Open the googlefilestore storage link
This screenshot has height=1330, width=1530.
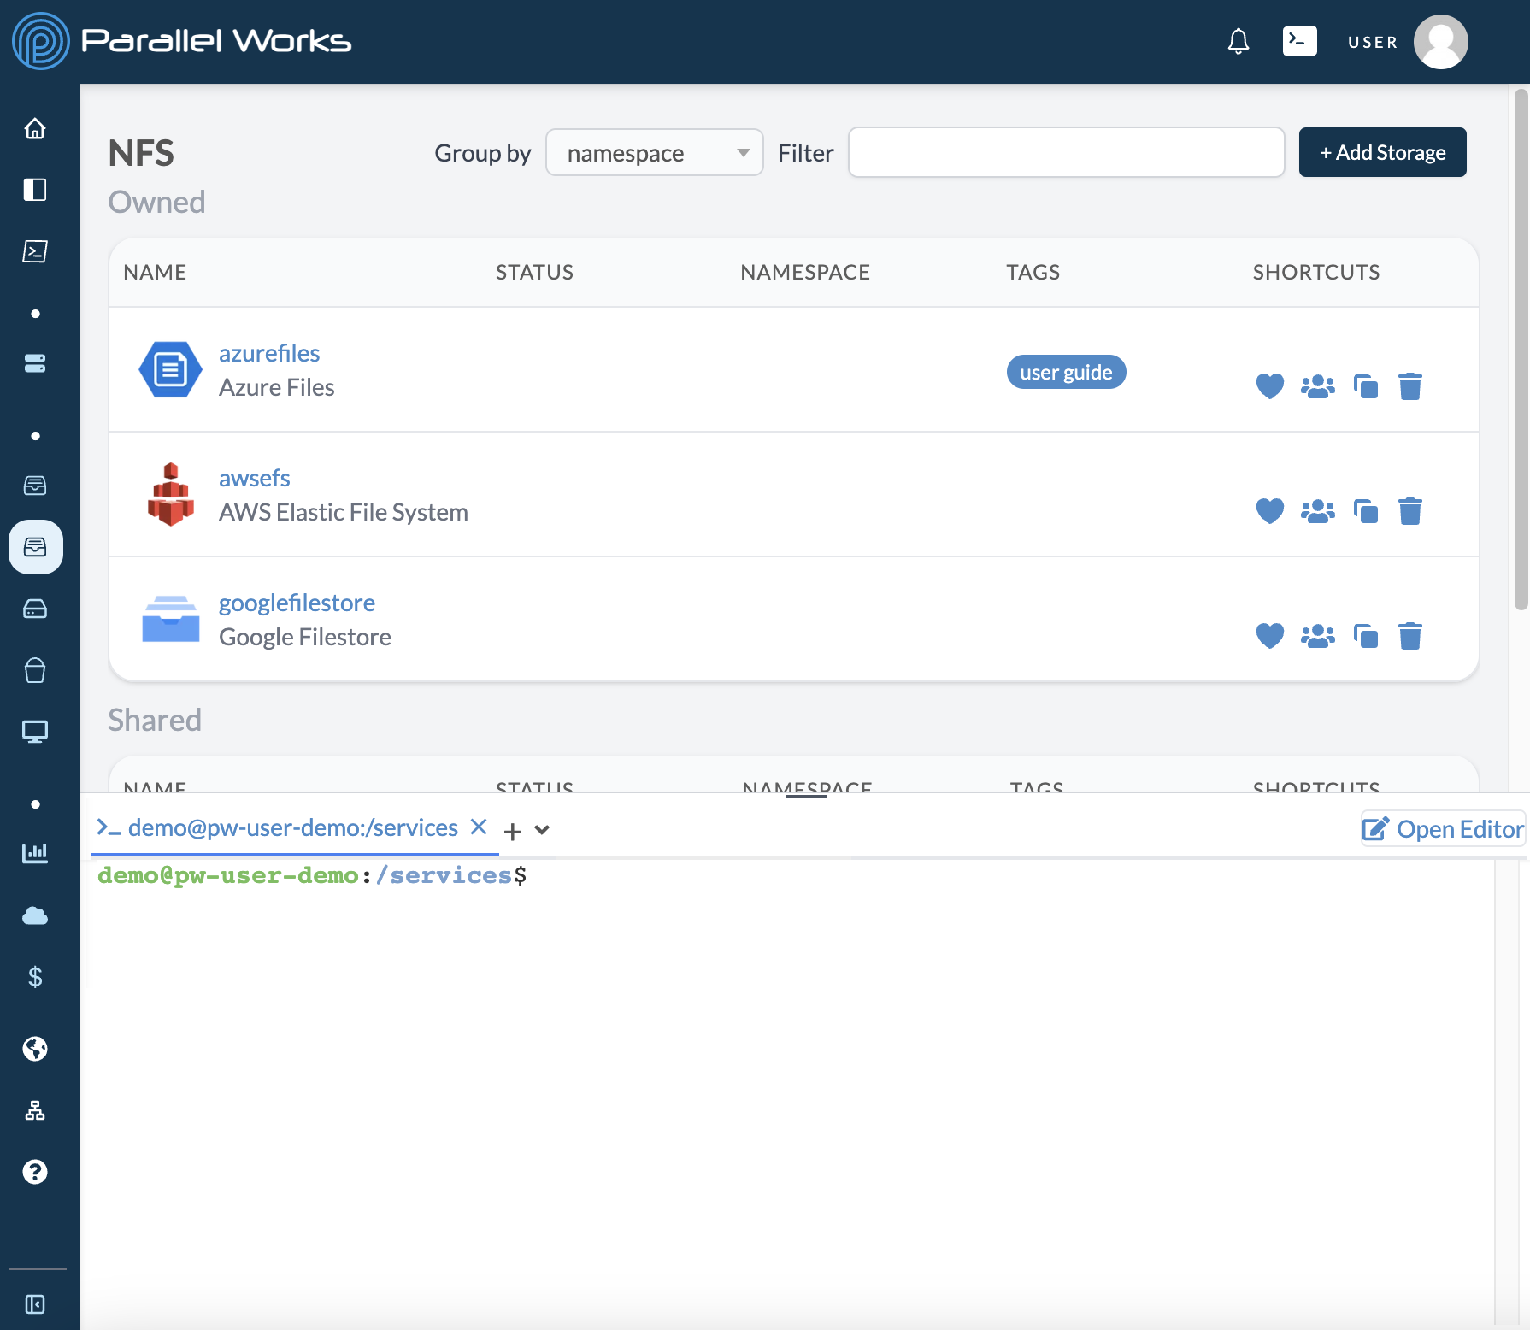297,603
